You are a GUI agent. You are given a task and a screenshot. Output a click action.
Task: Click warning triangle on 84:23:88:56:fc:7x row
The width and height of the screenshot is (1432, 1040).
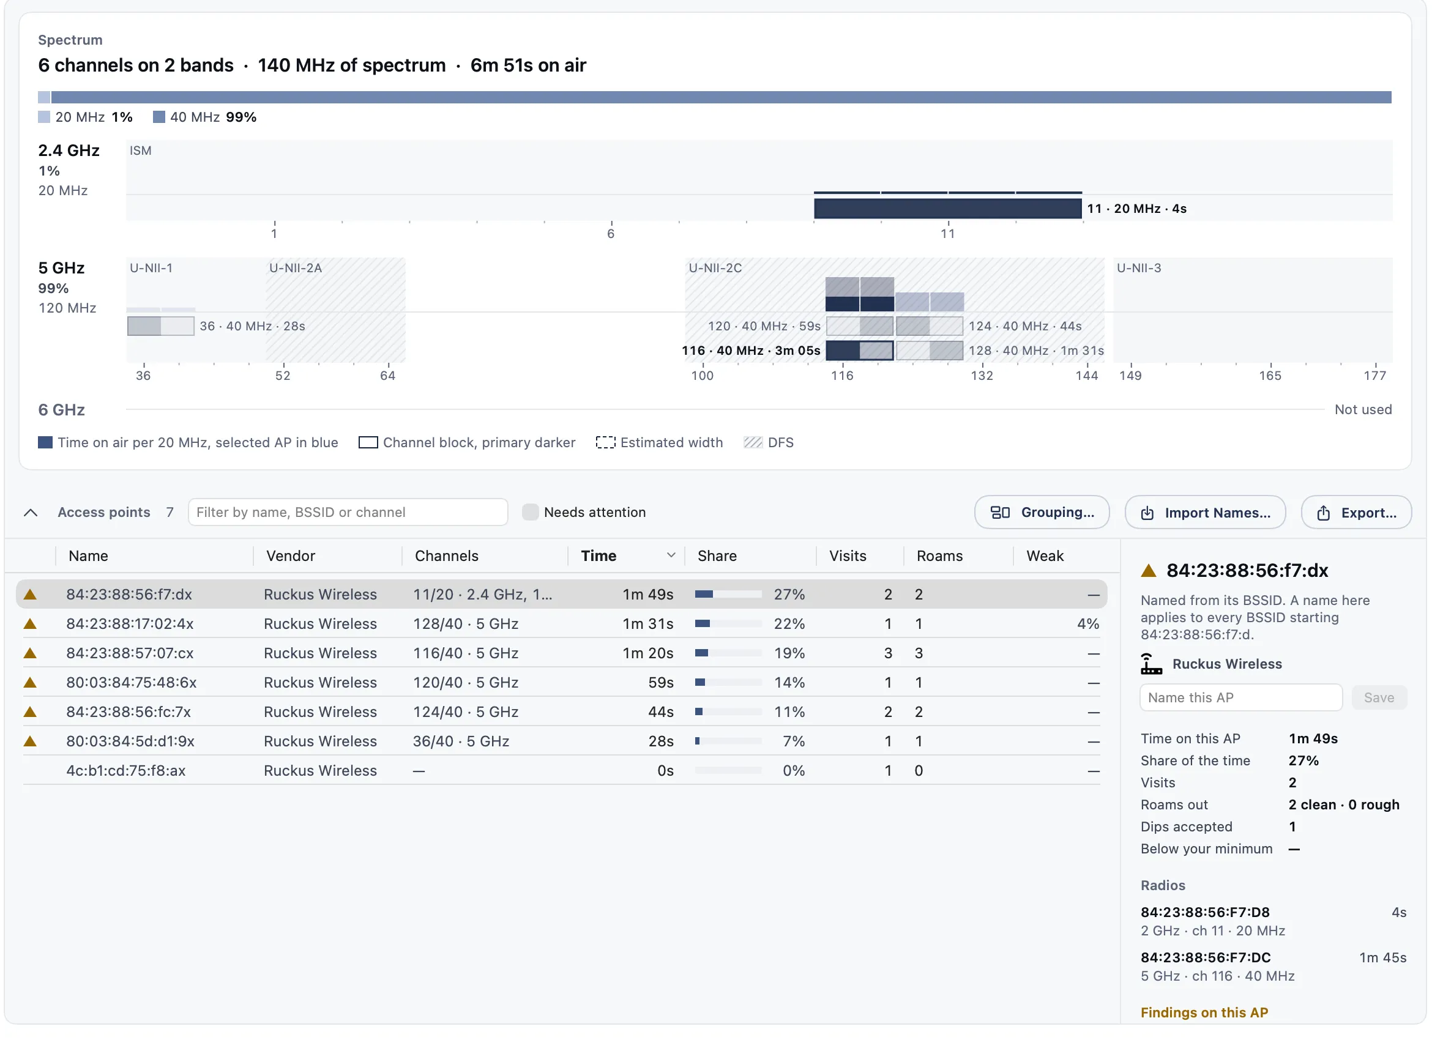29,712
